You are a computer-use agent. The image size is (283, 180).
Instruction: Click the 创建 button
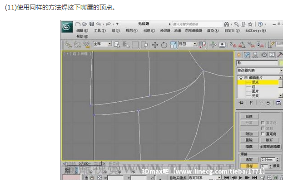point(249,116)
